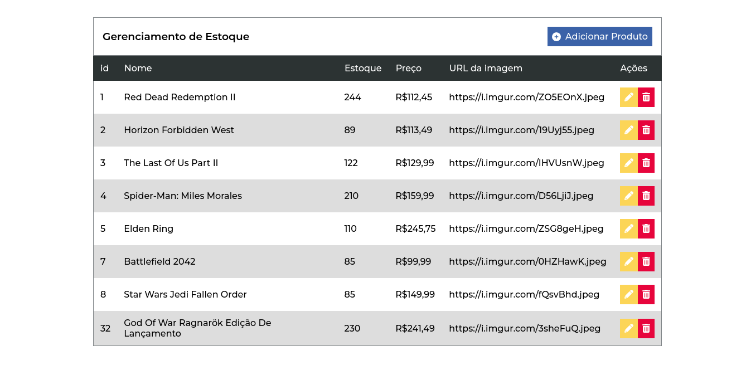Click the URL ending 0HZHawK.jpeg

pyautogui.click(x=528, y=261)
